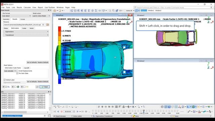
Task: Open the Active:All dropdown
Action: click(130, 10)
